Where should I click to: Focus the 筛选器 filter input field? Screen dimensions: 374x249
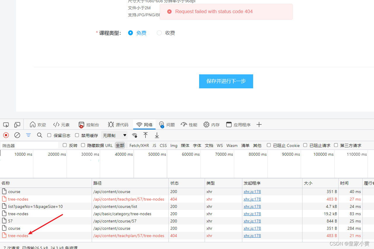pos(29,145)
